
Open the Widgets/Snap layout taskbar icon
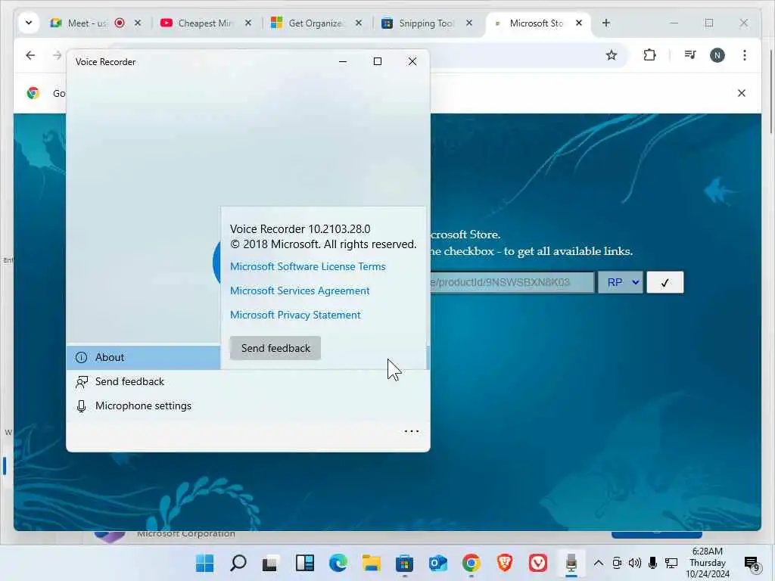pyautogui.click(x=304, y=563)
